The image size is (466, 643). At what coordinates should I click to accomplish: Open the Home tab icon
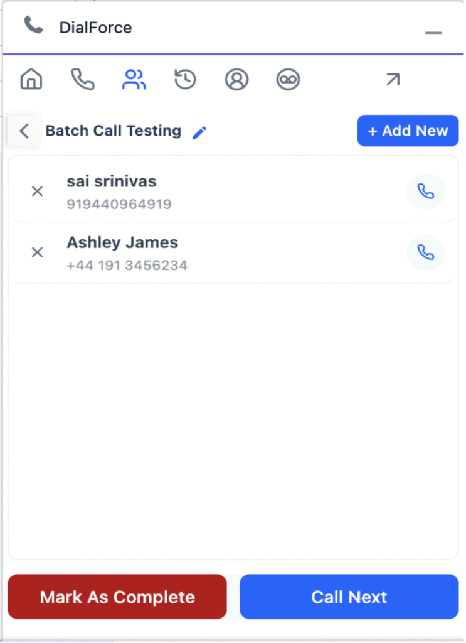tap(31, 80)
